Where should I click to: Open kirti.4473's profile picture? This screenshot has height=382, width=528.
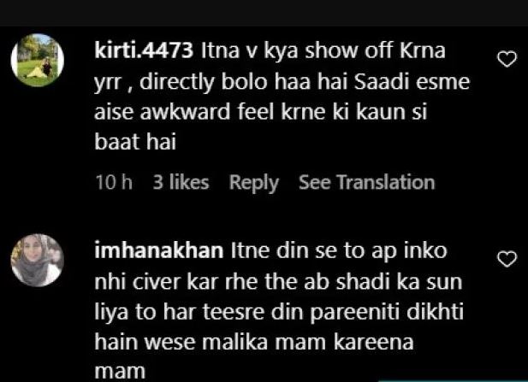38,60
